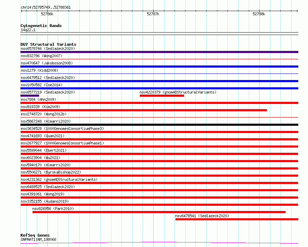The height and width of the screenshot is (247, 308).
Task: Click the nsv4741693 (Quan2021) label
Action: (x=43, y=136)
